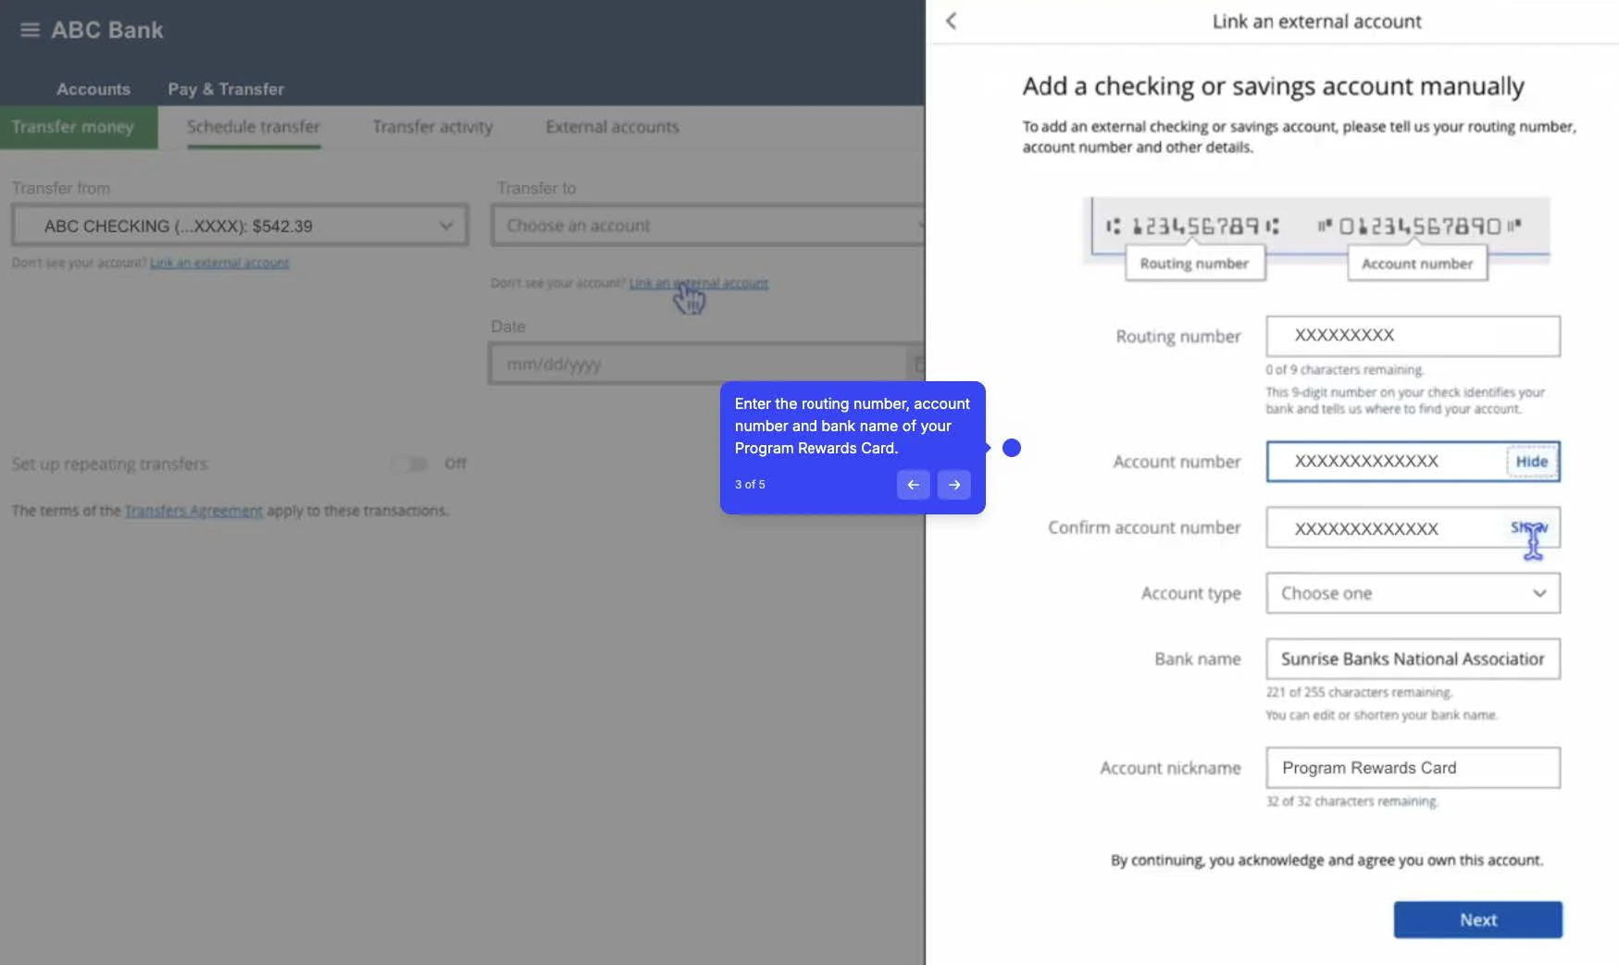Click Link an external account under Transfer to
The height and width of the screenshot is (965, 1619).
[x=699, y=283]
